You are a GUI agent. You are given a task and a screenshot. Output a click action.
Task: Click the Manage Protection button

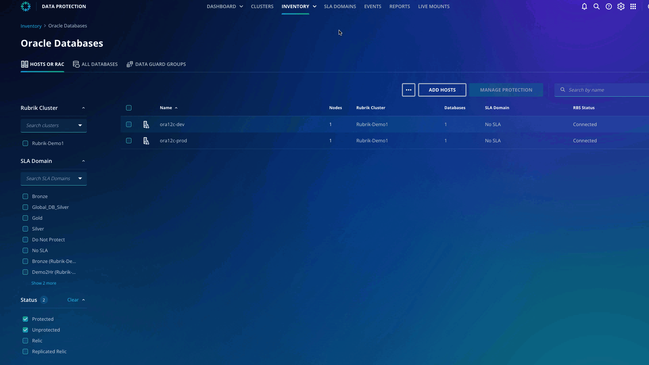click(x=506, y=90)
